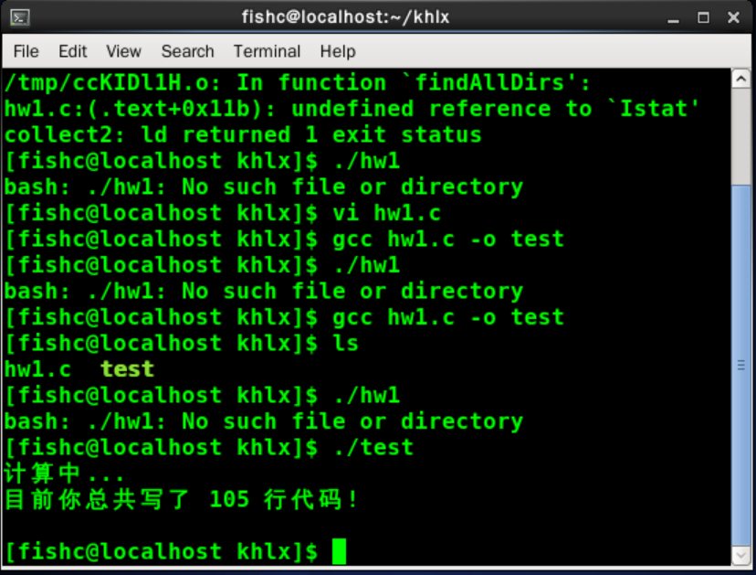Close the fishc@localhost terminal window
Screen dimensions: 756x575
tap(732, 17)
